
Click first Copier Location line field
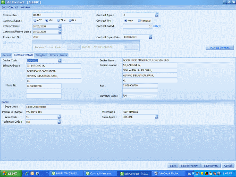click(x=150, y=65)
